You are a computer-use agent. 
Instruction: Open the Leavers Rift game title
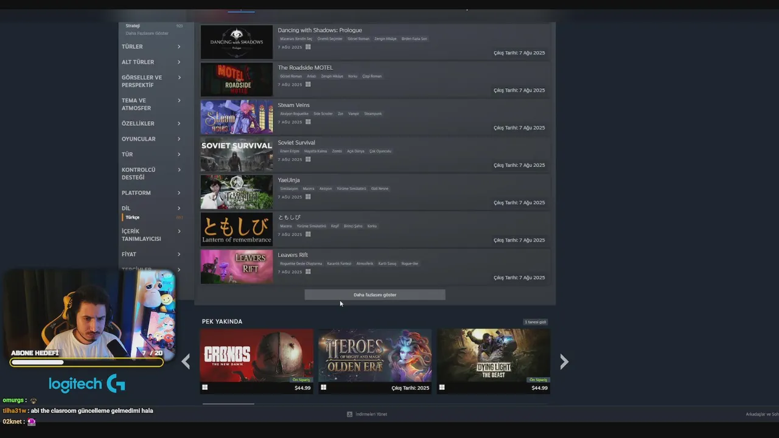(x=293, y=255)
